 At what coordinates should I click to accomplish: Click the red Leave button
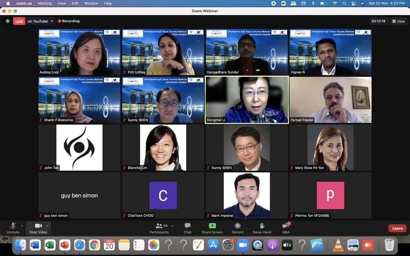click(x=397, y=228)
